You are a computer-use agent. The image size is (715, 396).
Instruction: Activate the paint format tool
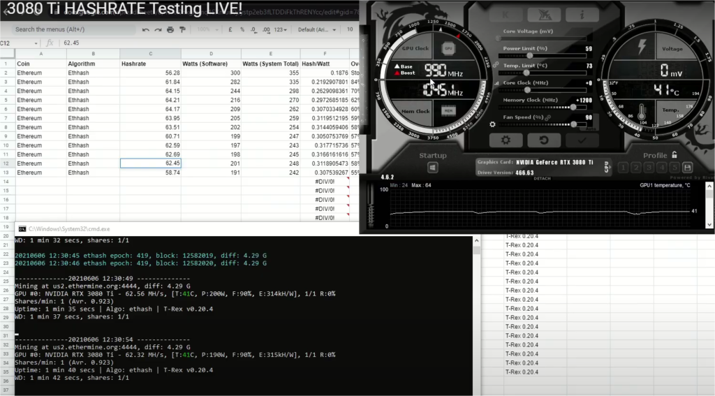[182, 29]
